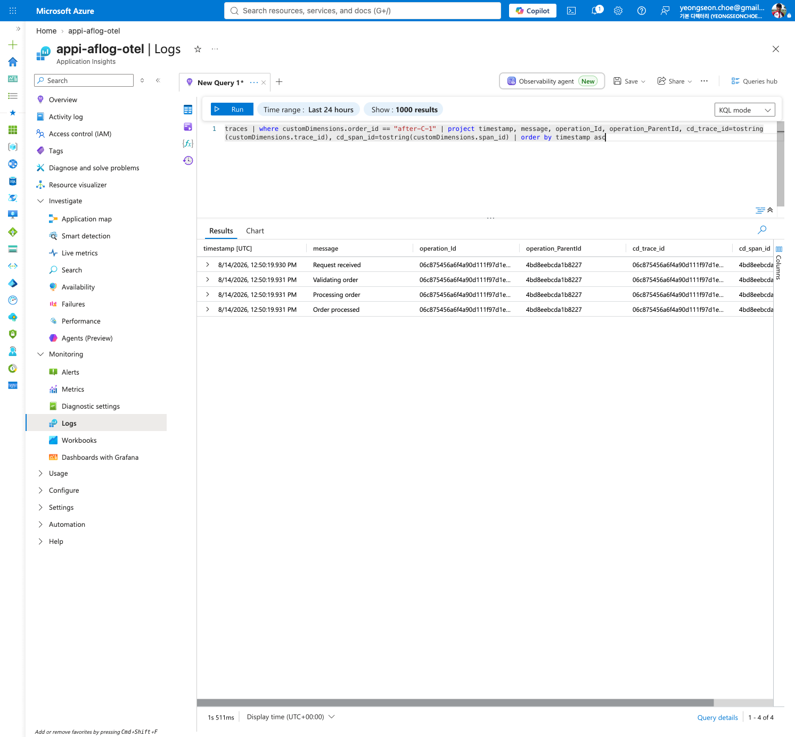Viewport: 795px width, 737px height.
Task: Open Workbooks
Action: click(79, 441)
